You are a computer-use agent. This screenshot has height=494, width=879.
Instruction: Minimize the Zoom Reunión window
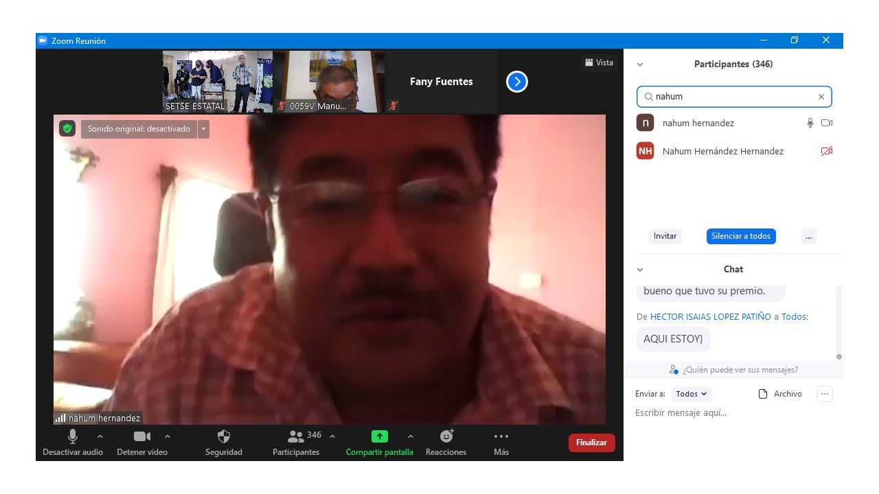tap(763, 40)
